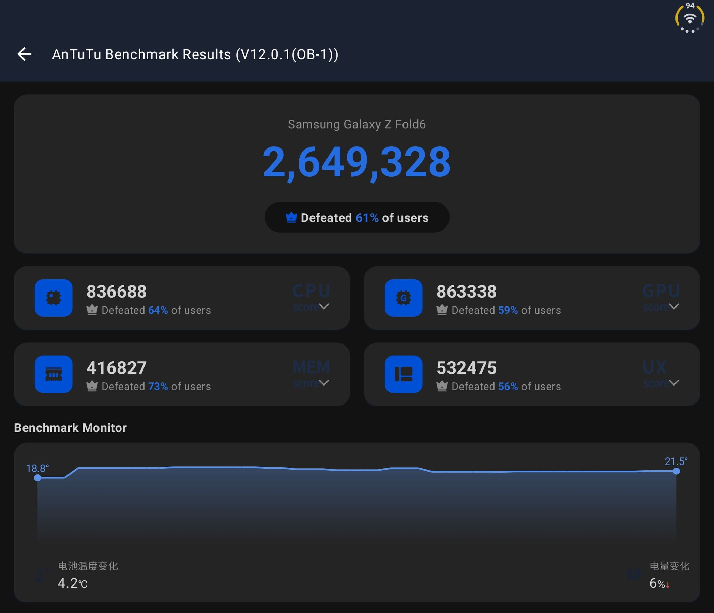The image size is (714, 613).
Task: Tap the Defeated 73% of users text
Action: coord(156,387)
